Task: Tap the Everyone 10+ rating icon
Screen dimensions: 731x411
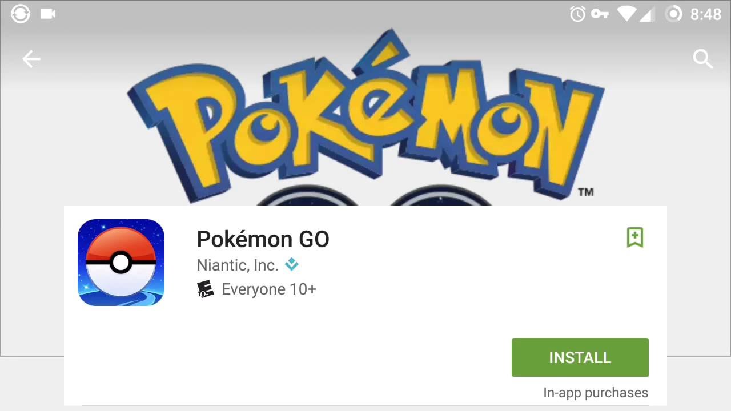Action: 205,289
